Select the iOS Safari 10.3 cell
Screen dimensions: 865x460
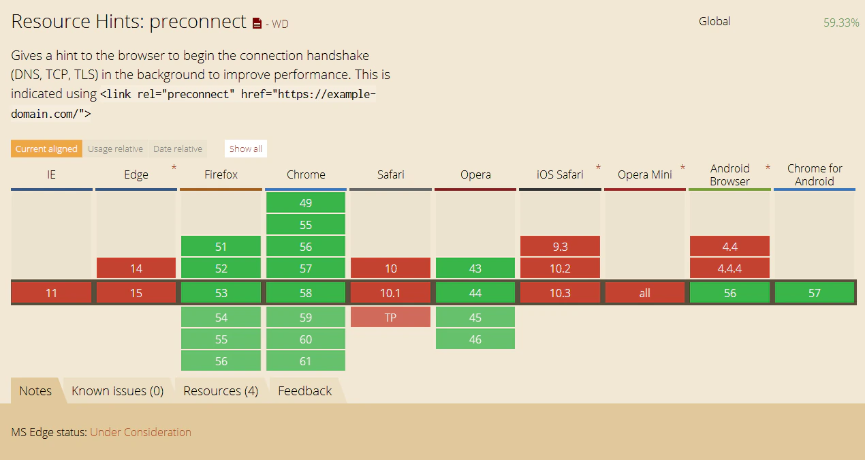560,293
